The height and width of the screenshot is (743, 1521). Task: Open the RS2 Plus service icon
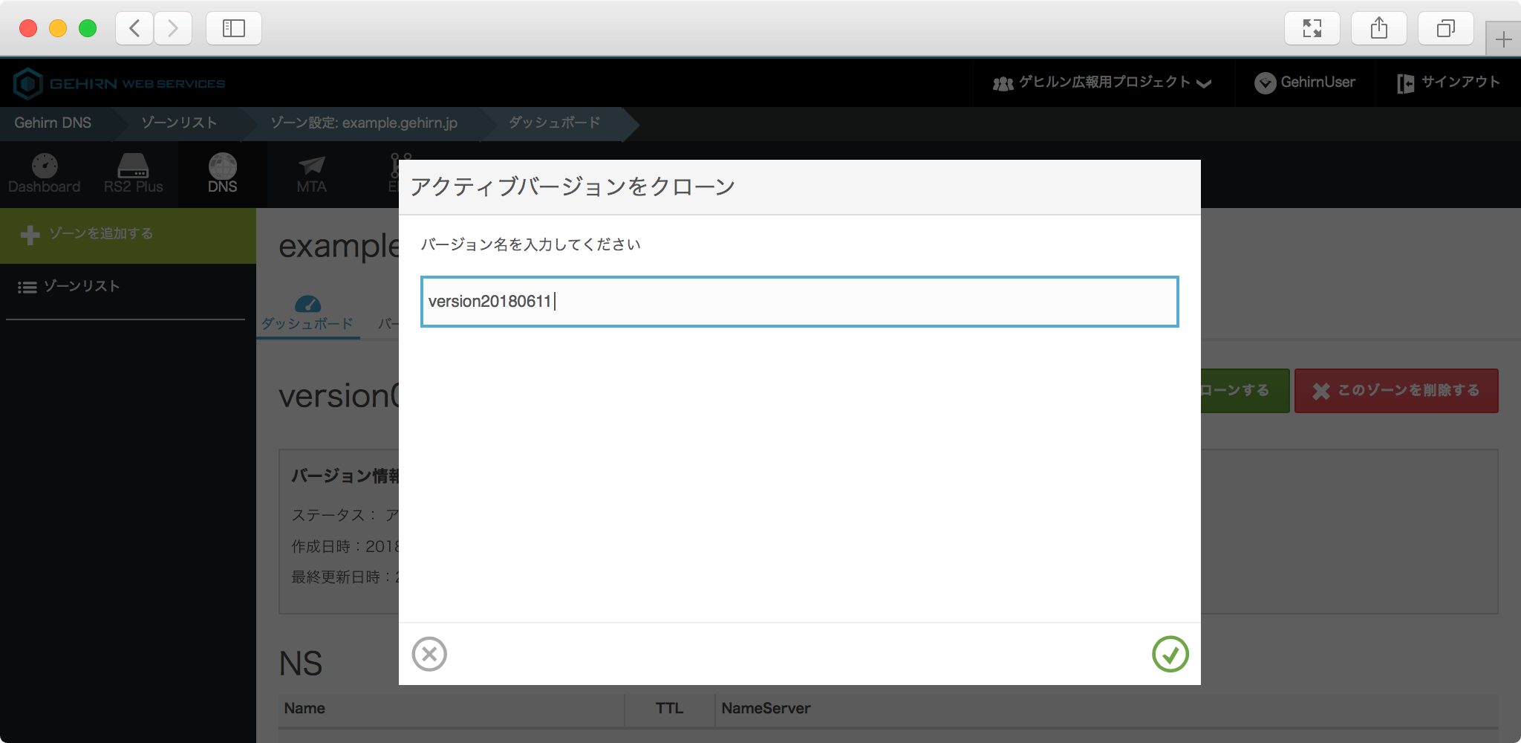tap(133, 174)
